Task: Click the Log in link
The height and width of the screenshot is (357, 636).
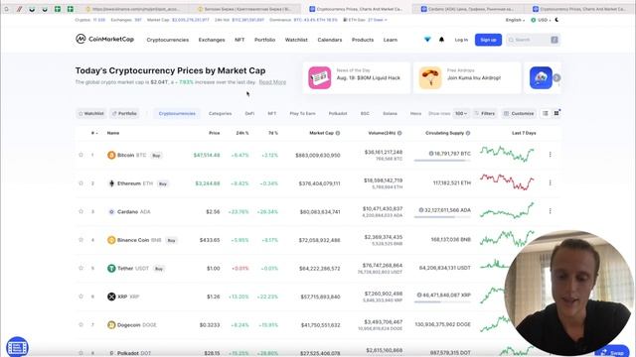Action: pyautogui.click(x=461, y=40)
